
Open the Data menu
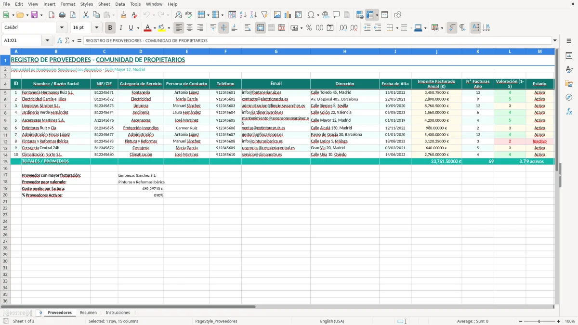point(120,4)
